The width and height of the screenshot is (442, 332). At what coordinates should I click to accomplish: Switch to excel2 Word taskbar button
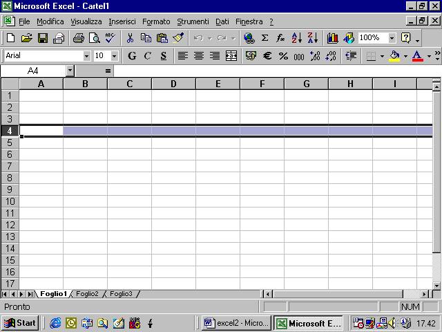(x=236, y=323)
